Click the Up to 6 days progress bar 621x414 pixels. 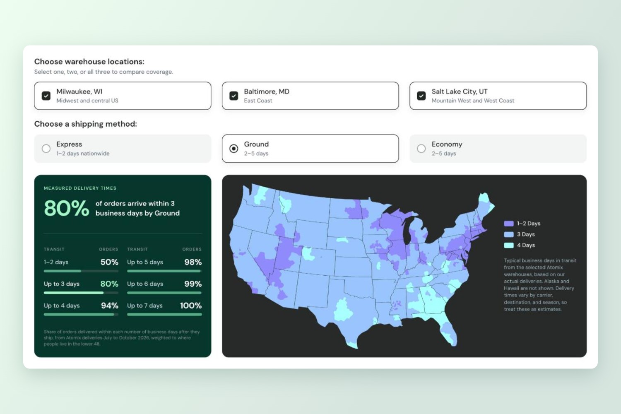tap(164, 293)
